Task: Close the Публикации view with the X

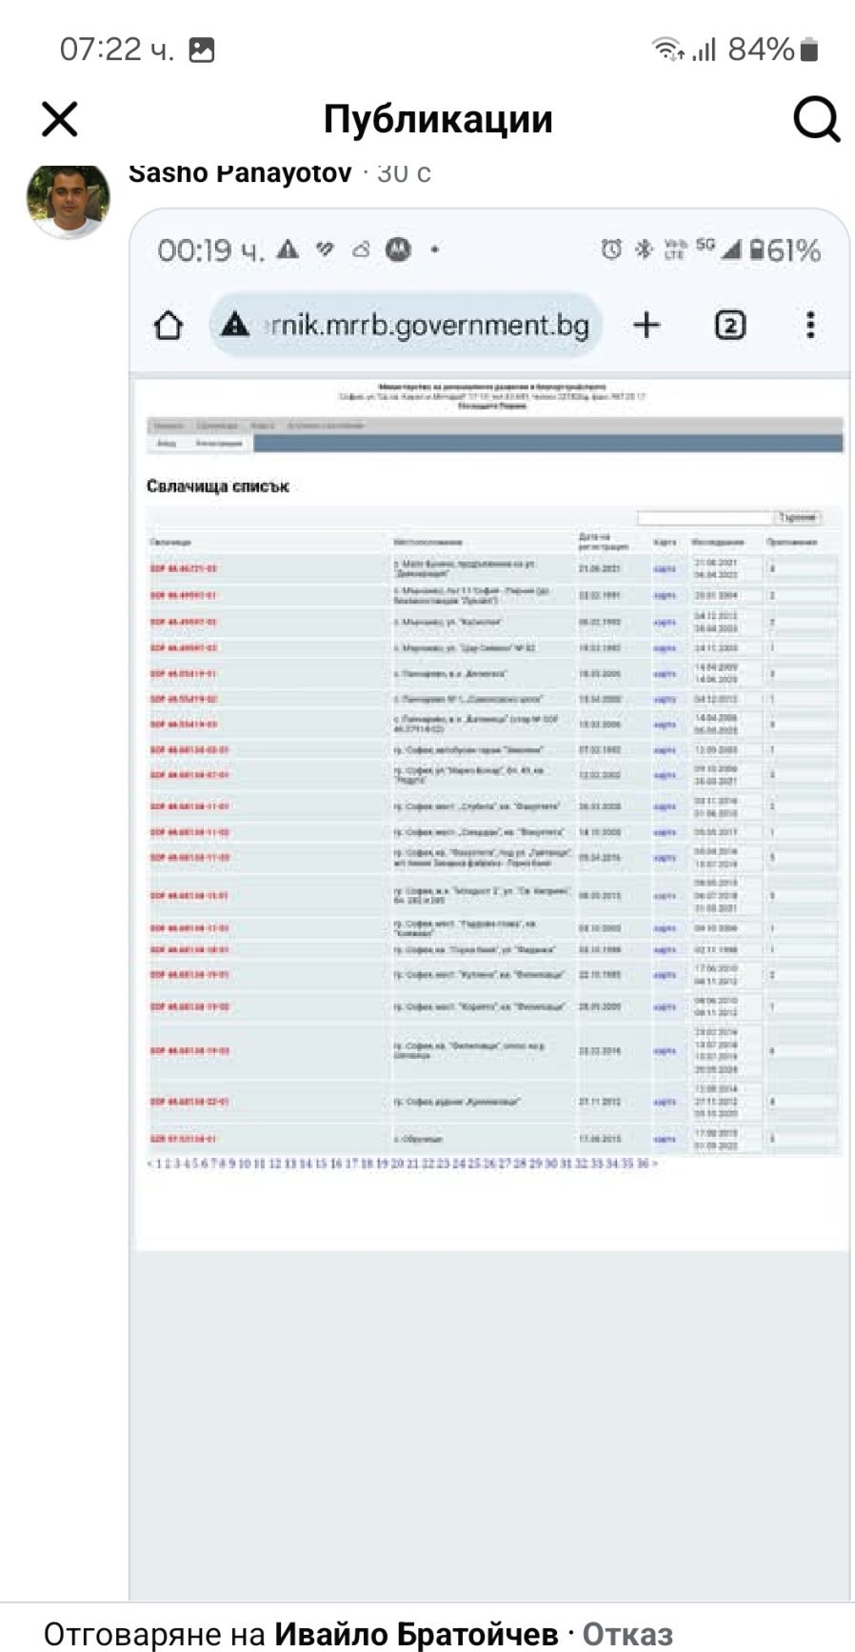Action: [x=60, y=120]
